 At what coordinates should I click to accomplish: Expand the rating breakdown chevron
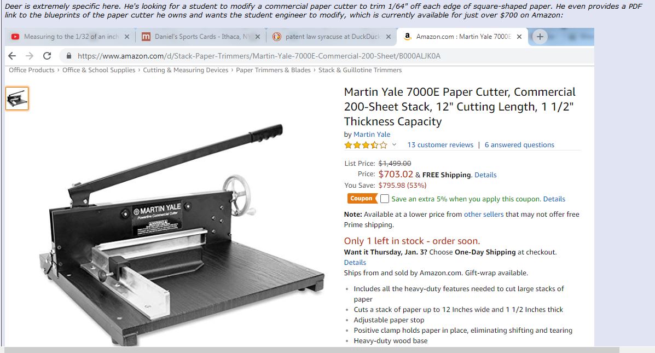pos(394,144)
